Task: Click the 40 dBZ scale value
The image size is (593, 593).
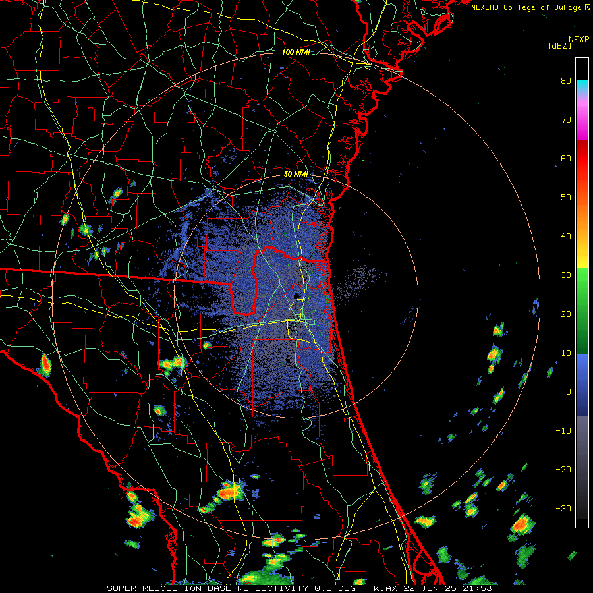Action: click(x=566, y=237)
